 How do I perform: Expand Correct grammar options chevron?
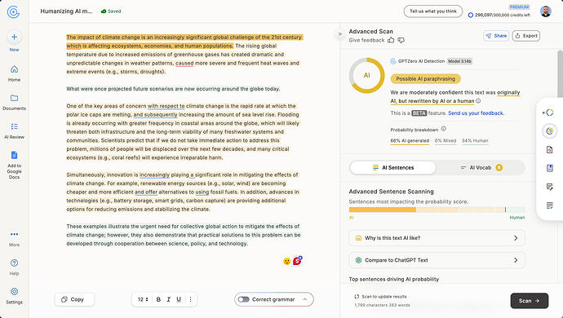tap(305, 299)
